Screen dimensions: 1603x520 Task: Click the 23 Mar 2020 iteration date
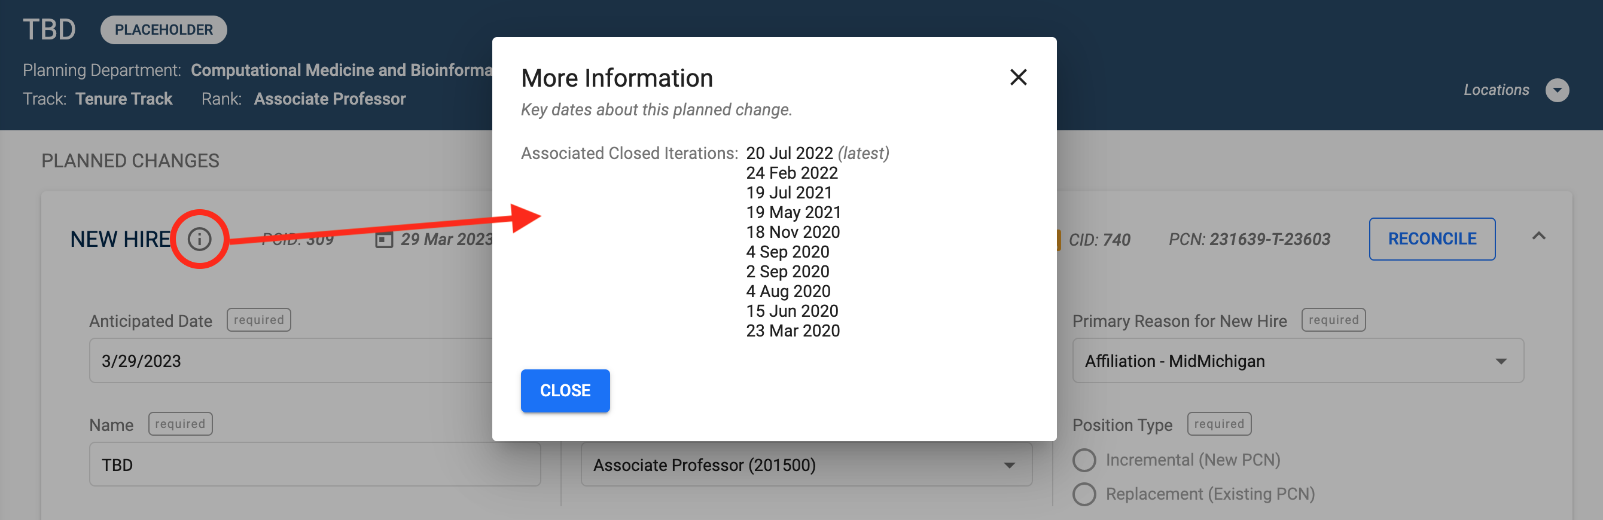793,331
